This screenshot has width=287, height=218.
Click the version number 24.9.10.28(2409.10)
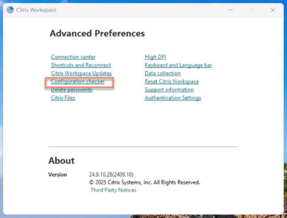point(111,174)
